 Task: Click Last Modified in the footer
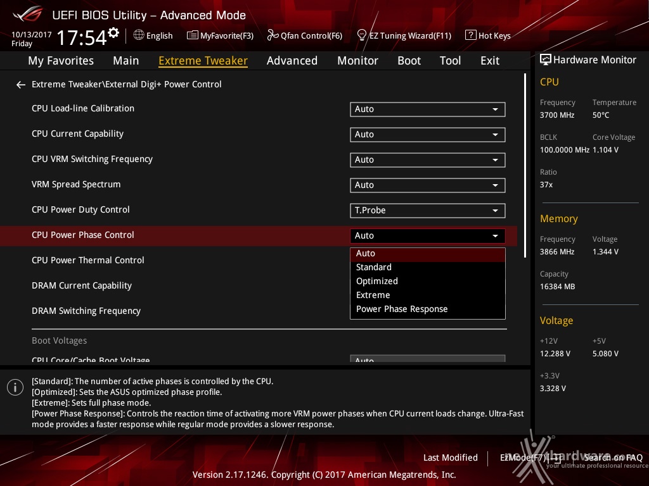tap(451, 458)
